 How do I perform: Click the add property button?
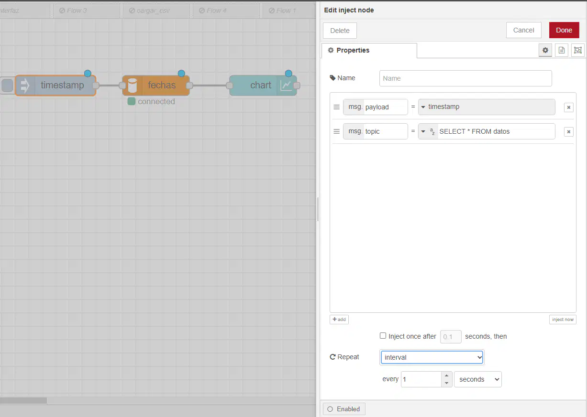(339, 320)
